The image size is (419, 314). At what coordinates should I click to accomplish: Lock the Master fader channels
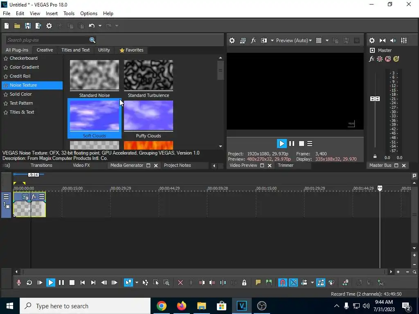375,157
